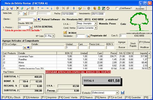
Task: Open the Acciones menu
Action: pyautogui.click(x=140, y=8)
